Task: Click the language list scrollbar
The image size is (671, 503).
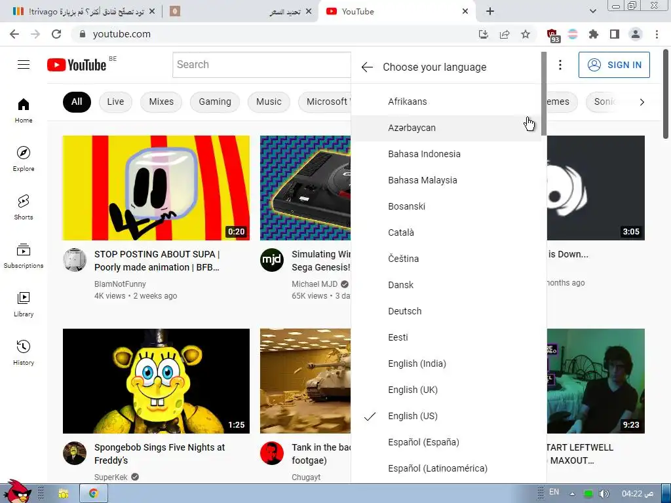Action: pyautogui.click(x=544, y=94)
